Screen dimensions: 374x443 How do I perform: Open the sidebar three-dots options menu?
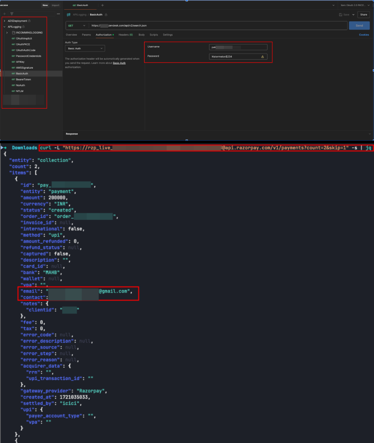[58, 13]
